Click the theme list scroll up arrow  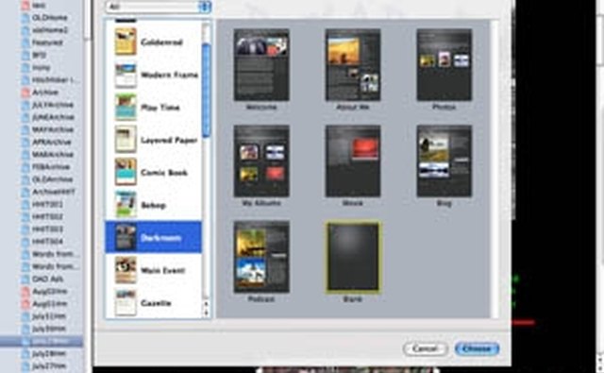[x=206, y=304]
